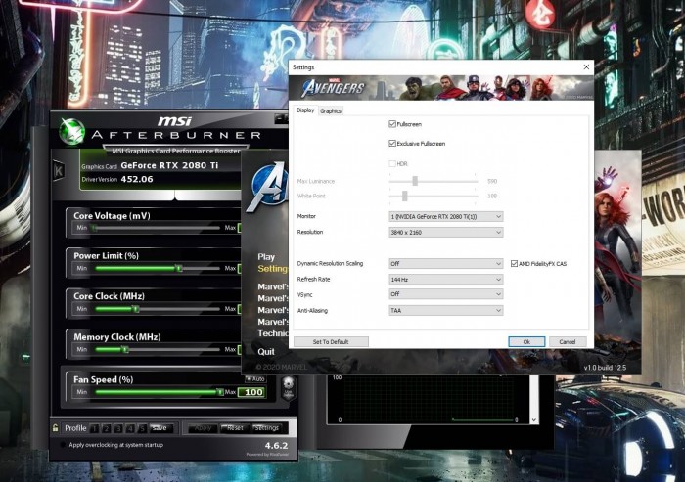
Task: Switch to the Graphics tab
Action: [331, 111]
